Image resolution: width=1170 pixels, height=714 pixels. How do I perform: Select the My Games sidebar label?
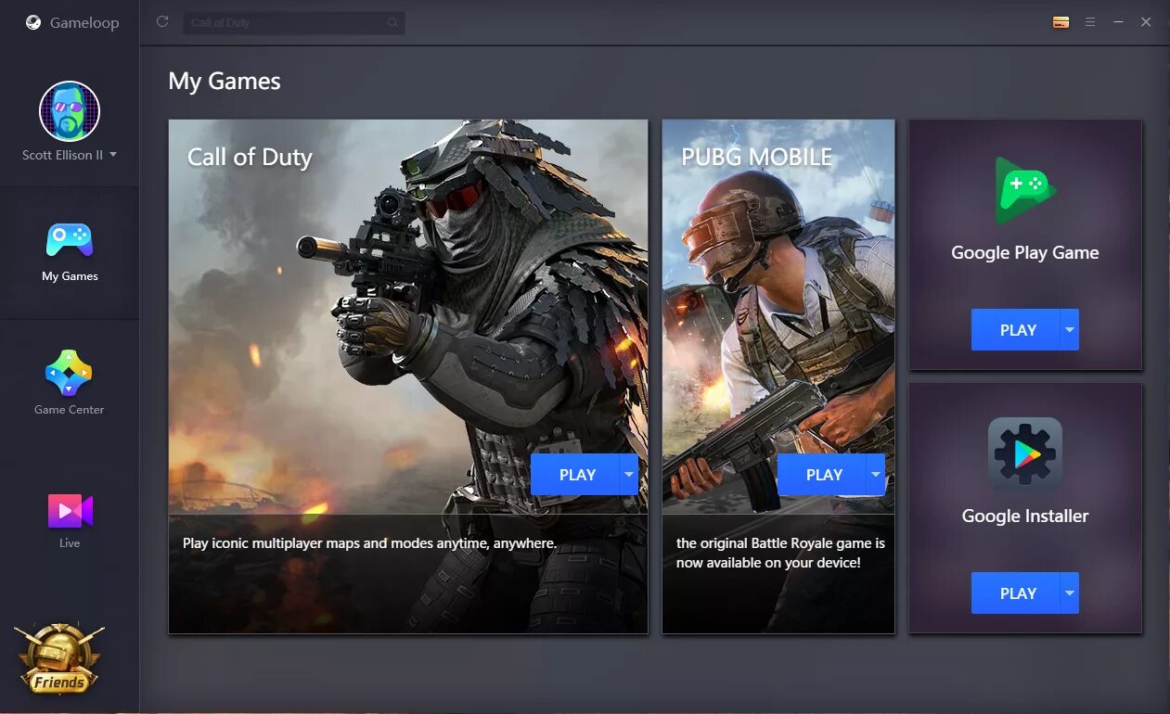[x=70, y=276]
